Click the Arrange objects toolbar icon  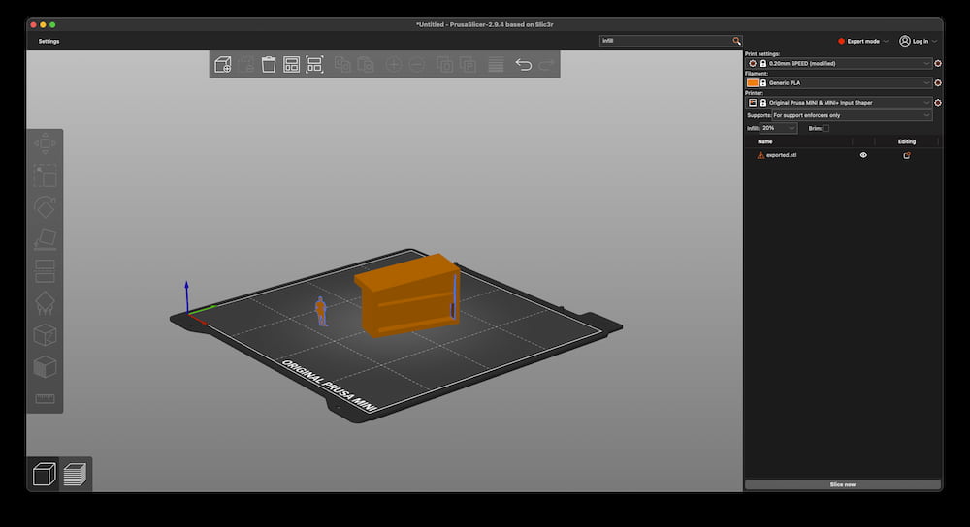(x=291, y=65)
